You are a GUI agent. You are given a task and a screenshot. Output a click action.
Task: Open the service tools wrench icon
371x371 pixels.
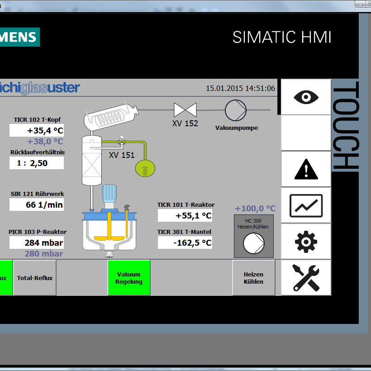pos(306,278)
